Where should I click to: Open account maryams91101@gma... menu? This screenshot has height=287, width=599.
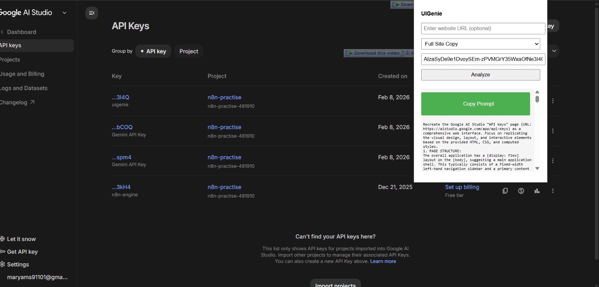tap(37, 277)
